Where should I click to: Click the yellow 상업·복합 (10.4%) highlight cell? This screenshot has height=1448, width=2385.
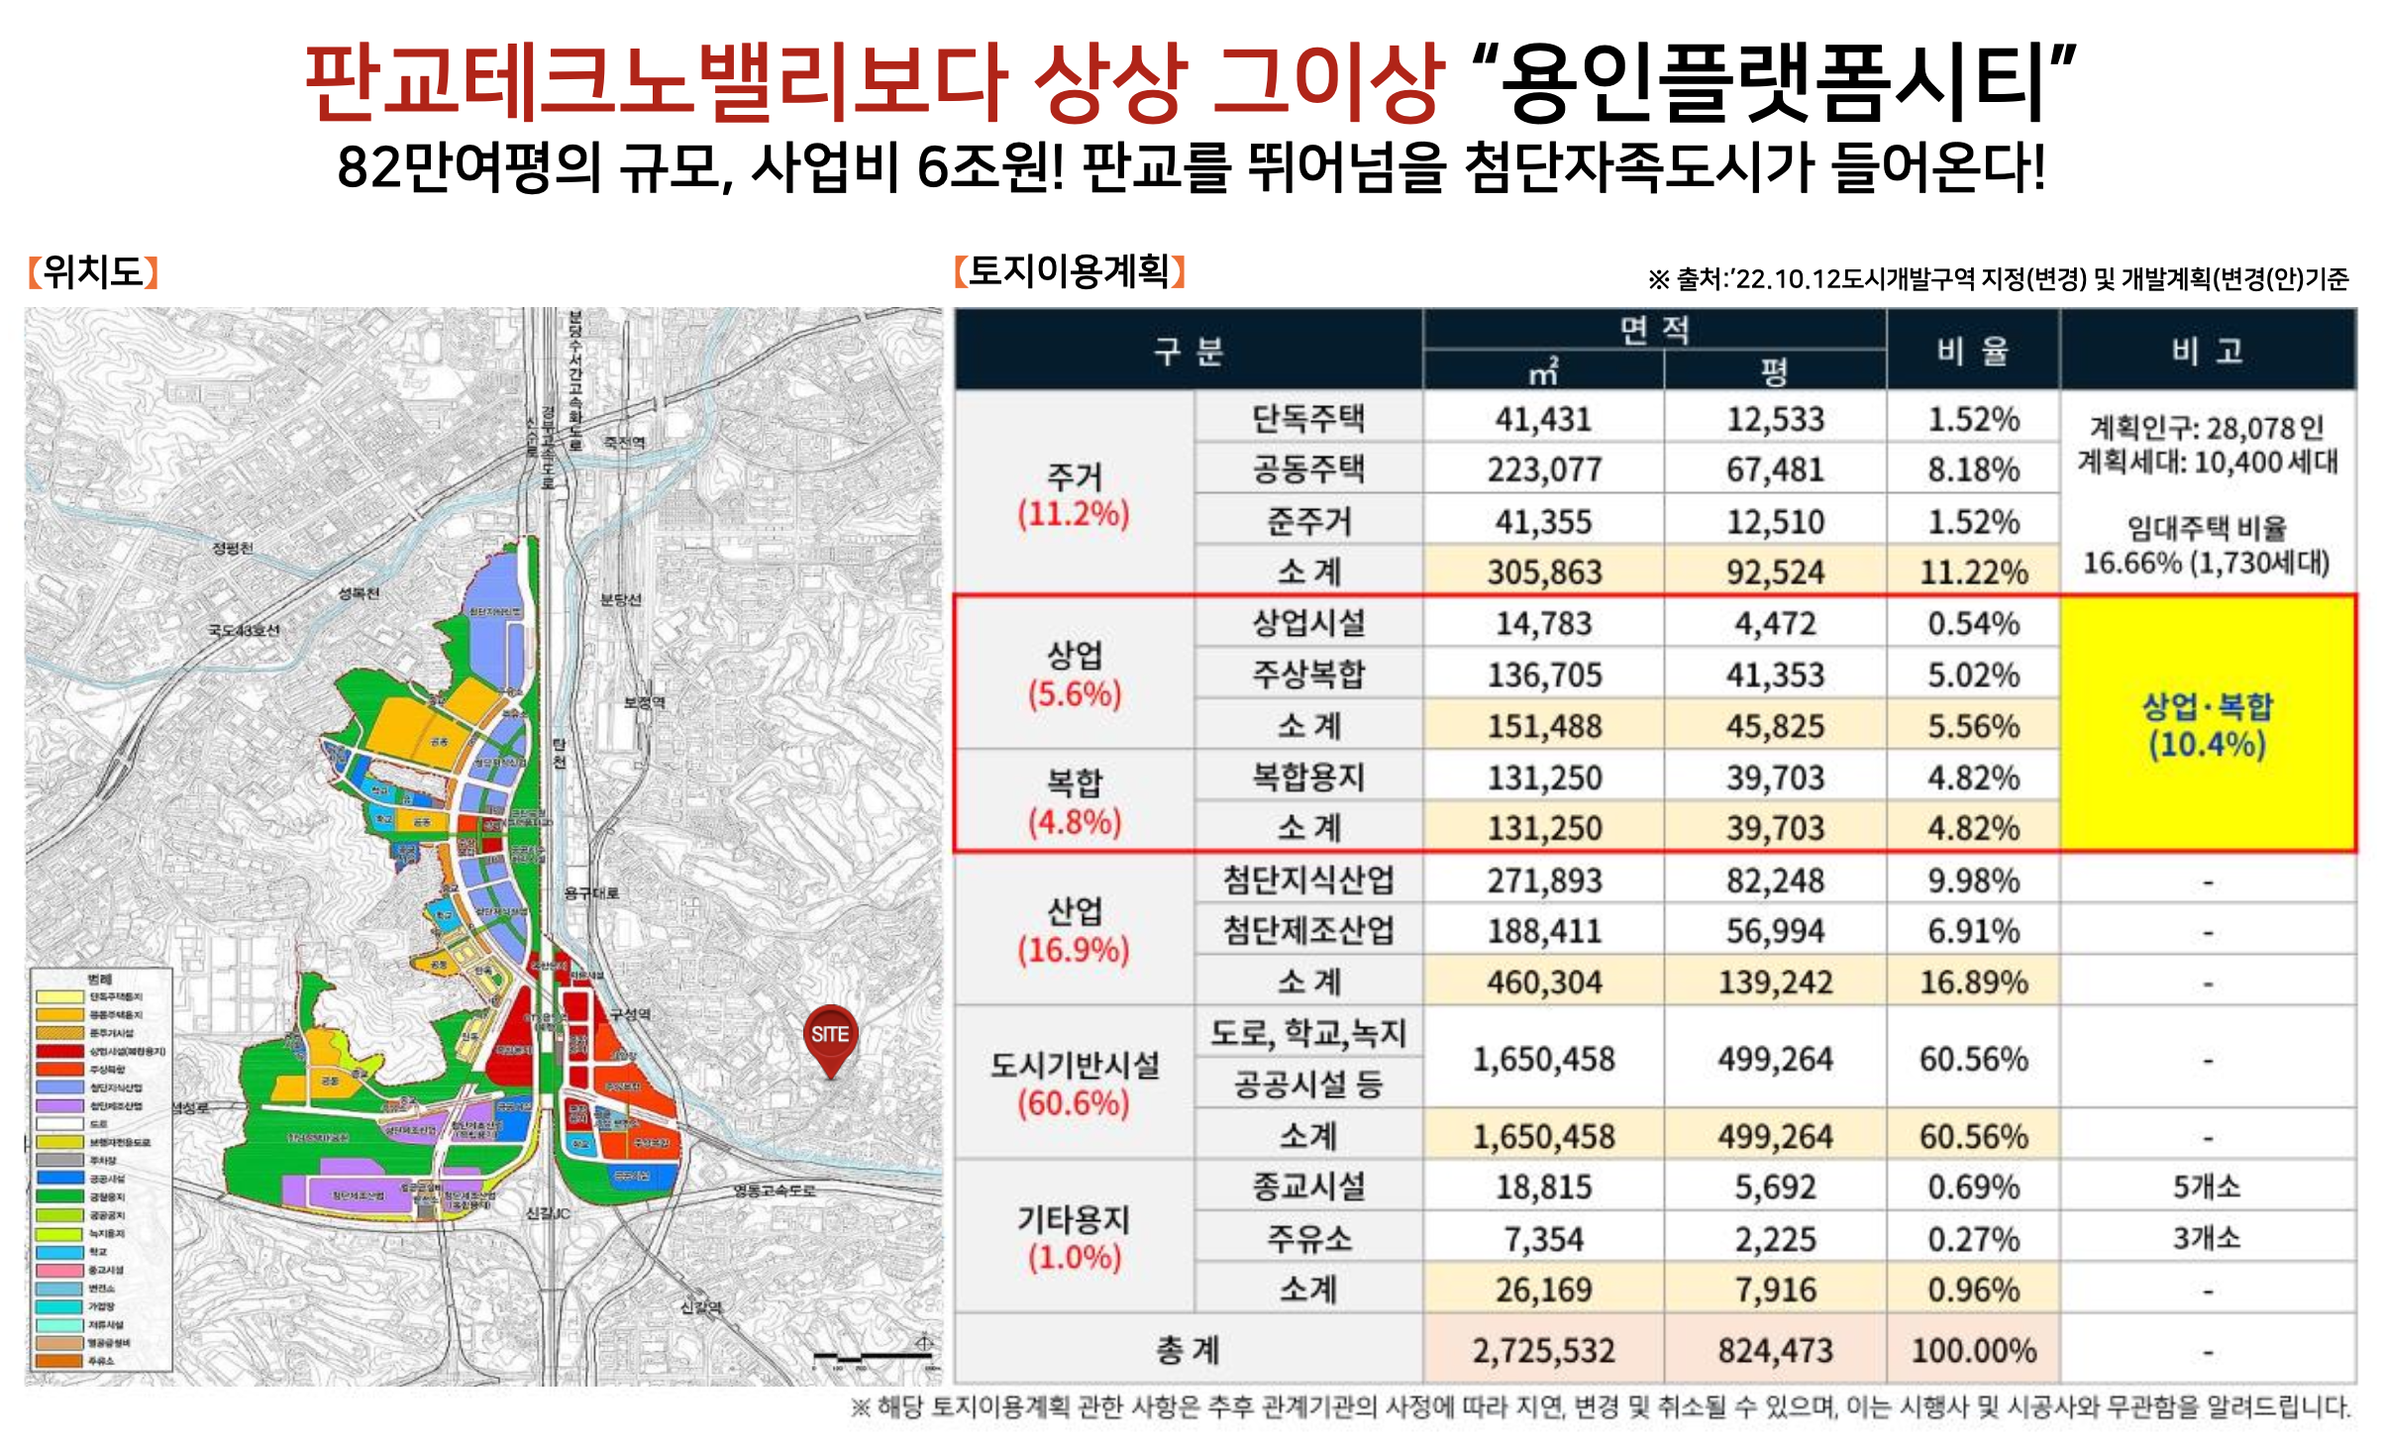pyautogui.click(x=2208, y=724)
